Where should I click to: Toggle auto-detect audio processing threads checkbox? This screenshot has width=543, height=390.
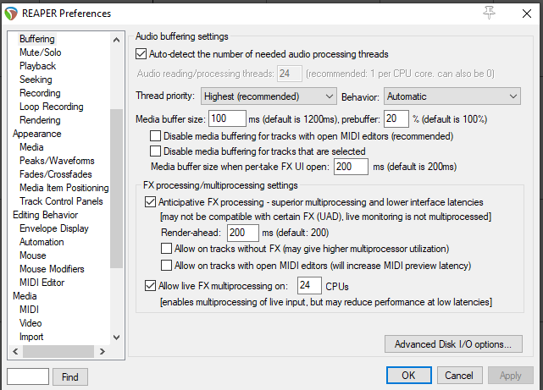click(x=141, y=53)
